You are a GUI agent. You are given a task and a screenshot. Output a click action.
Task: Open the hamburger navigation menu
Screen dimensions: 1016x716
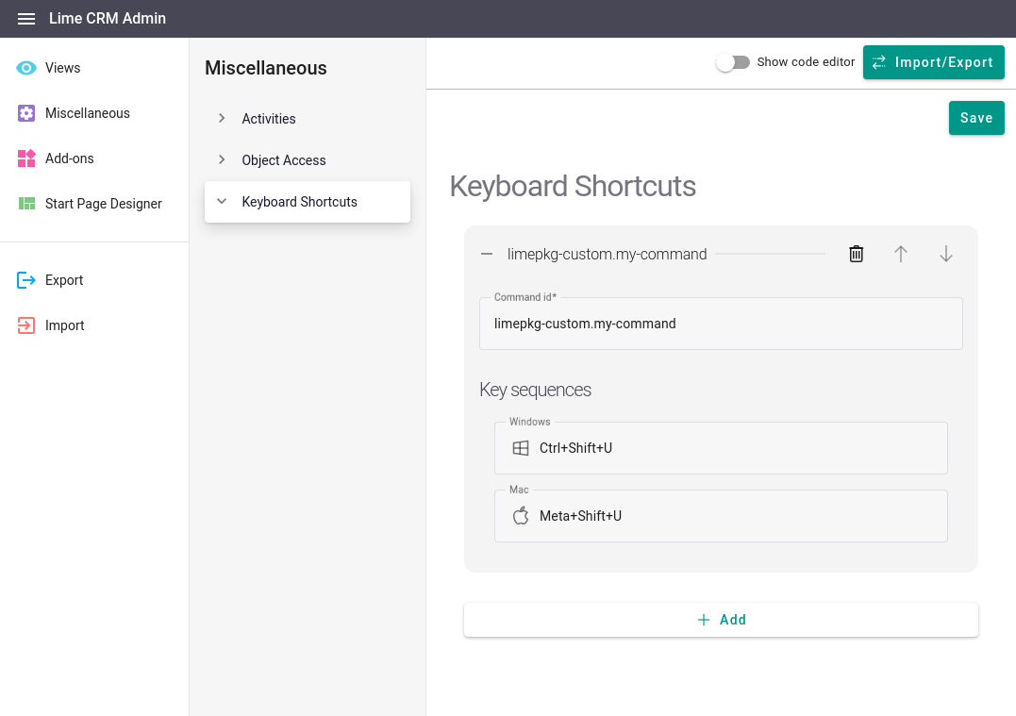click(x=25, y=18)
